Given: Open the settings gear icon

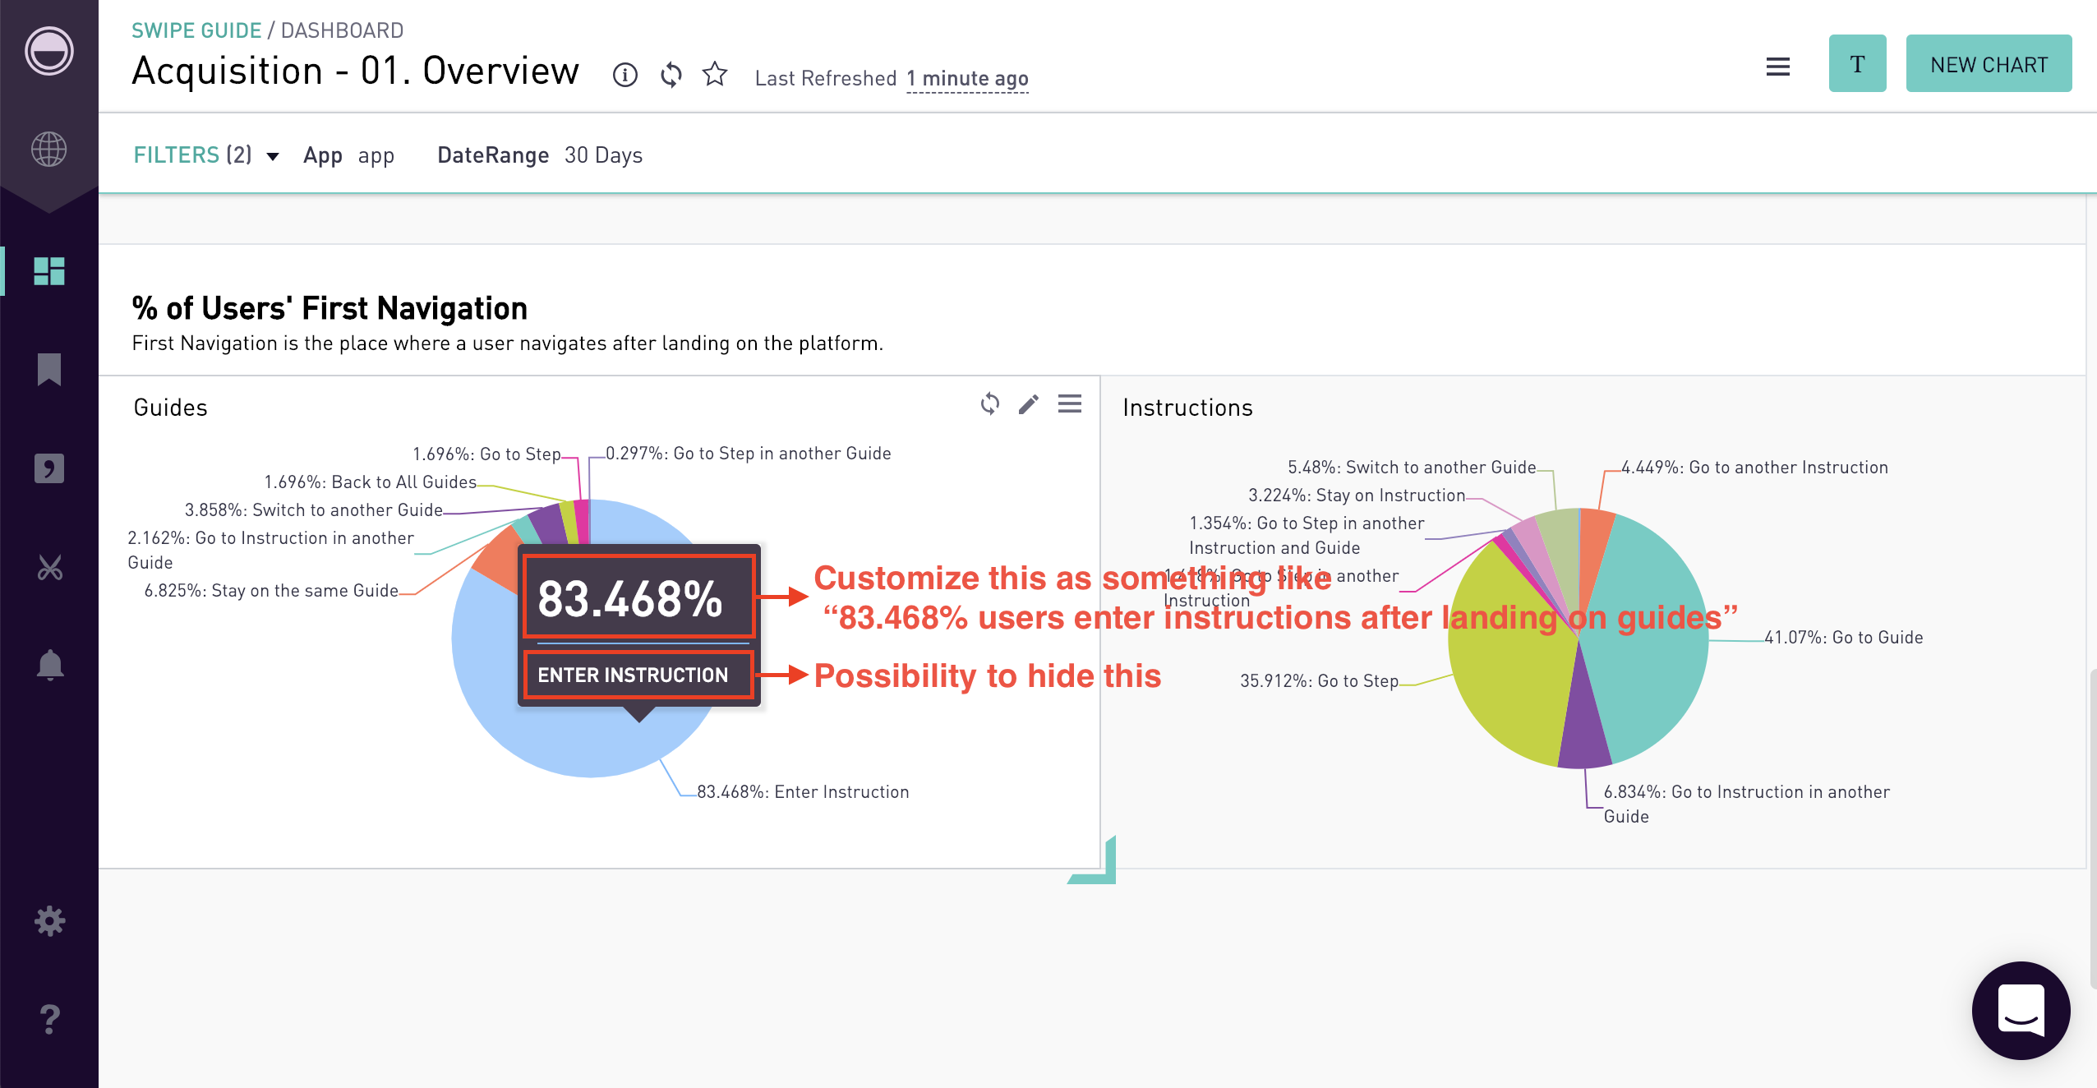Looking at the screenshot, I should coord(49,921).
